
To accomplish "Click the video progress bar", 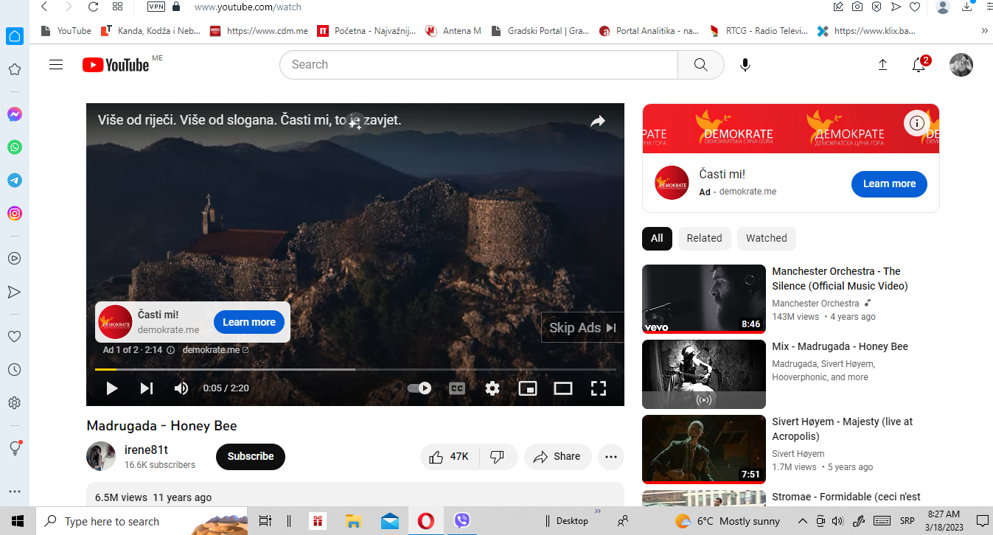I will tap(355, 369).
